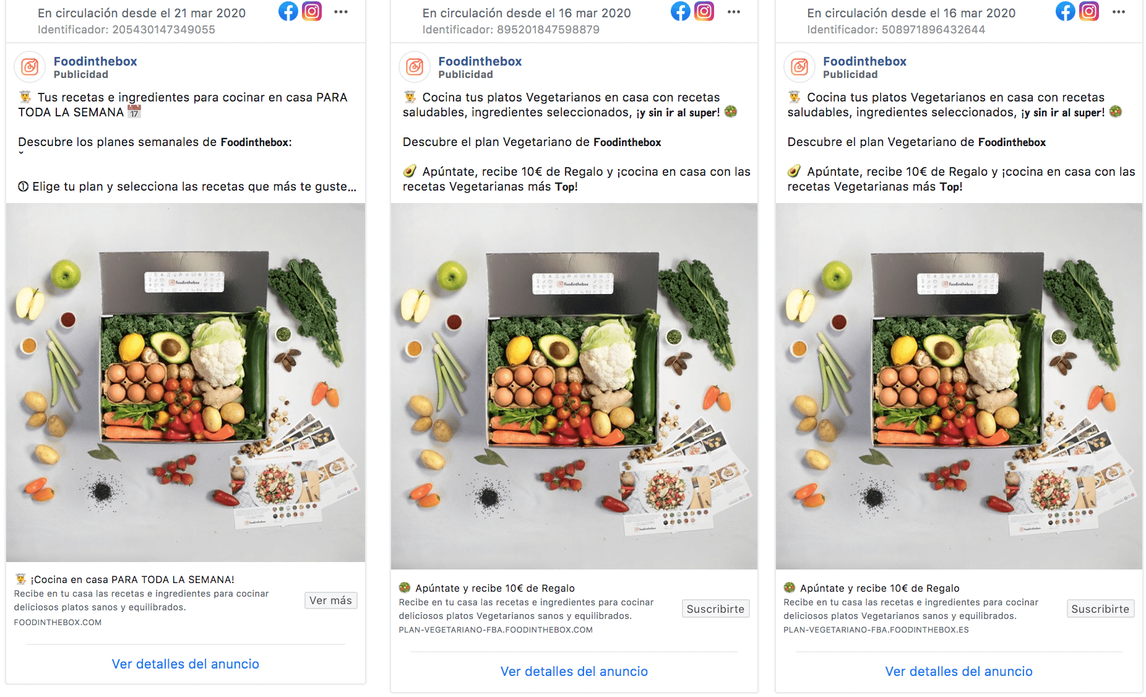The height and width of the screenshot is (697, 1146).
Task: Click Facebook icon on first ad card
Action: 288,11
